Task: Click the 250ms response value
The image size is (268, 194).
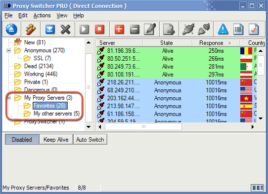Action: [x=216, y=51]
